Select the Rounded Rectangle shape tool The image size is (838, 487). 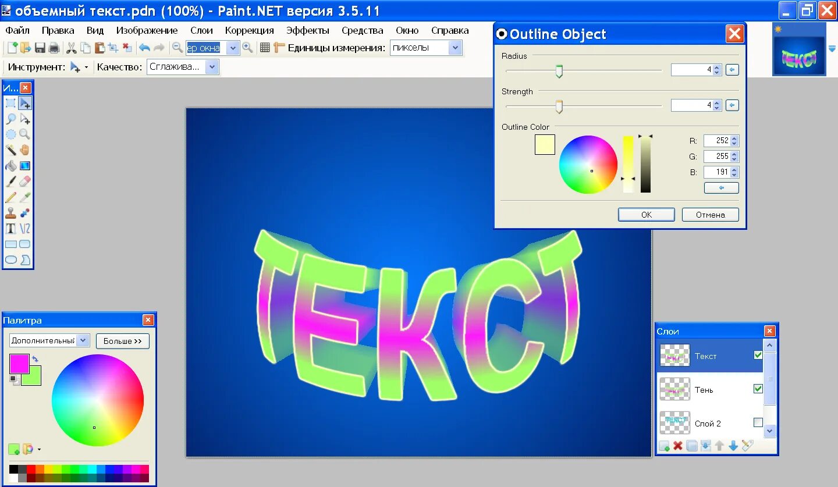click(25, 244)
